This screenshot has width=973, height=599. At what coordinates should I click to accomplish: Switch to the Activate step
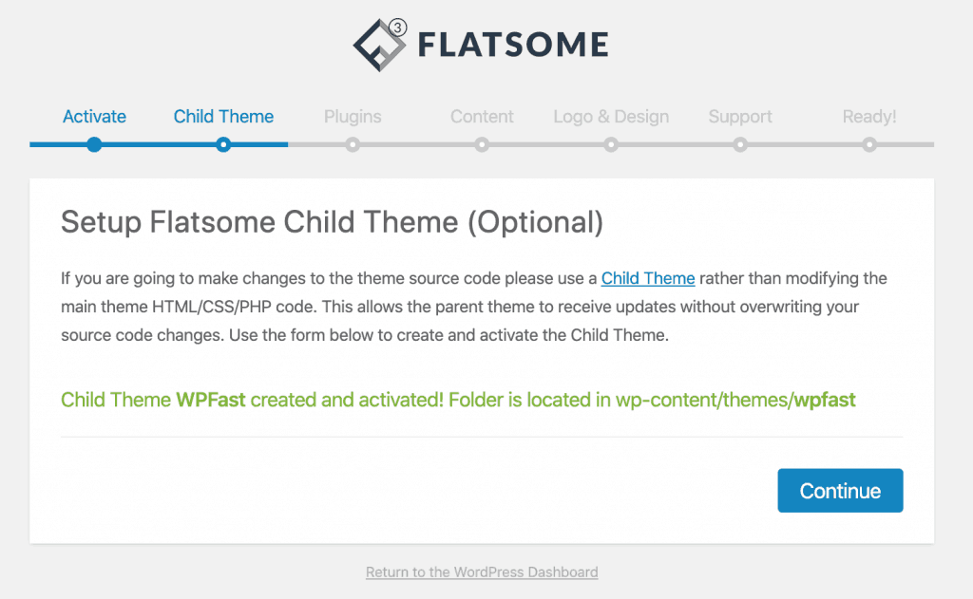[x=94, y=116]
